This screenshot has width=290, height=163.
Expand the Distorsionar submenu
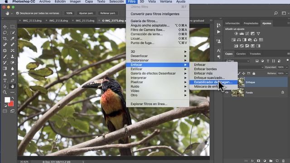tap(157, 60)
